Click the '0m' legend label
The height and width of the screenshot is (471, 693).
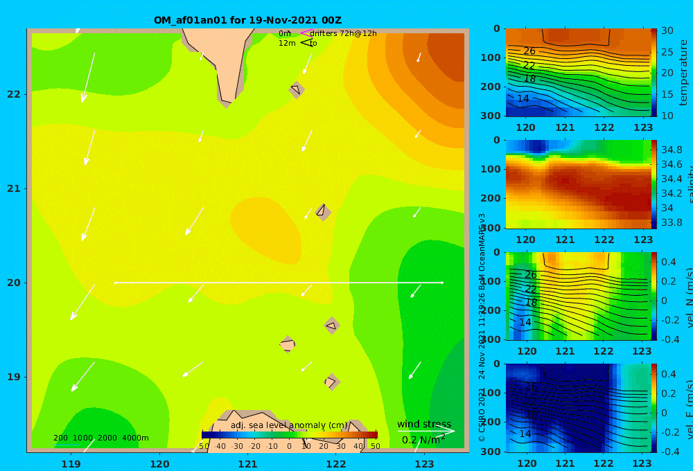[285, 33]
